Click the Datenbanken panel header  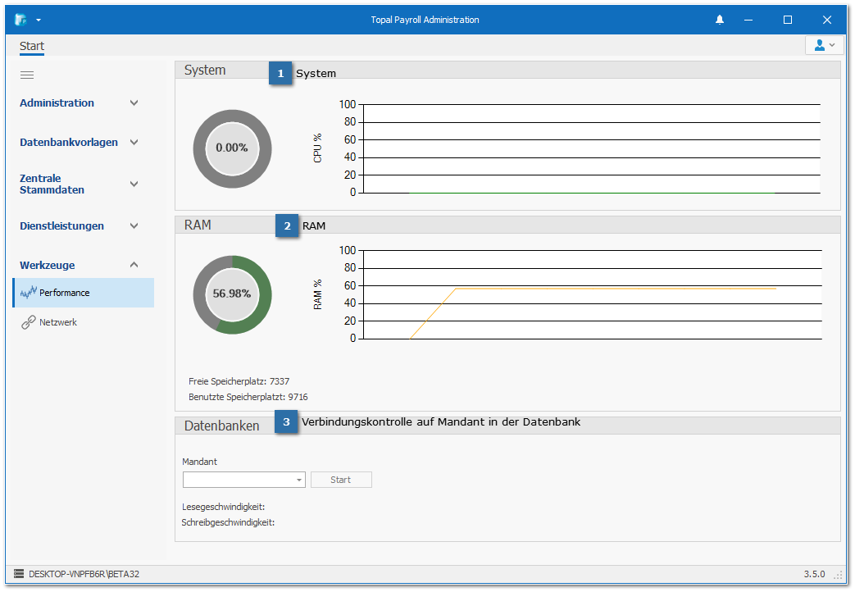222,426
